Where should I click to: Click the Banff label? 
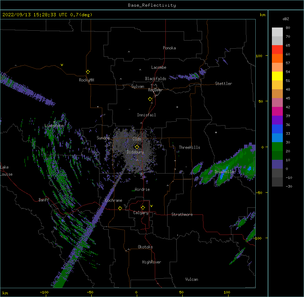pos(44,200)
